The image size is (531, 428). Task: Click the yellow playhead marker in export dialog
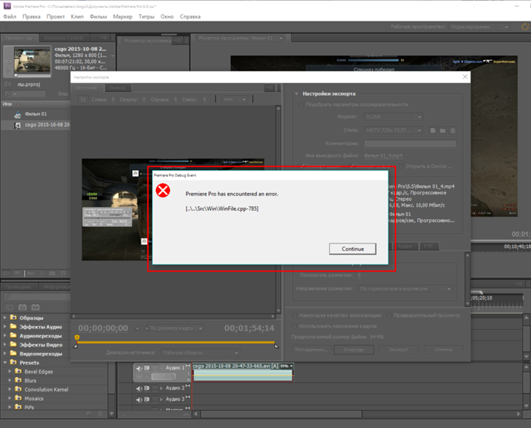[x=77, y=337]
